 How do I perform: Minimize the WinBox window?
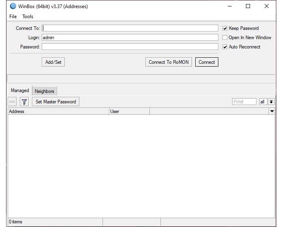[x=230, y=6]
